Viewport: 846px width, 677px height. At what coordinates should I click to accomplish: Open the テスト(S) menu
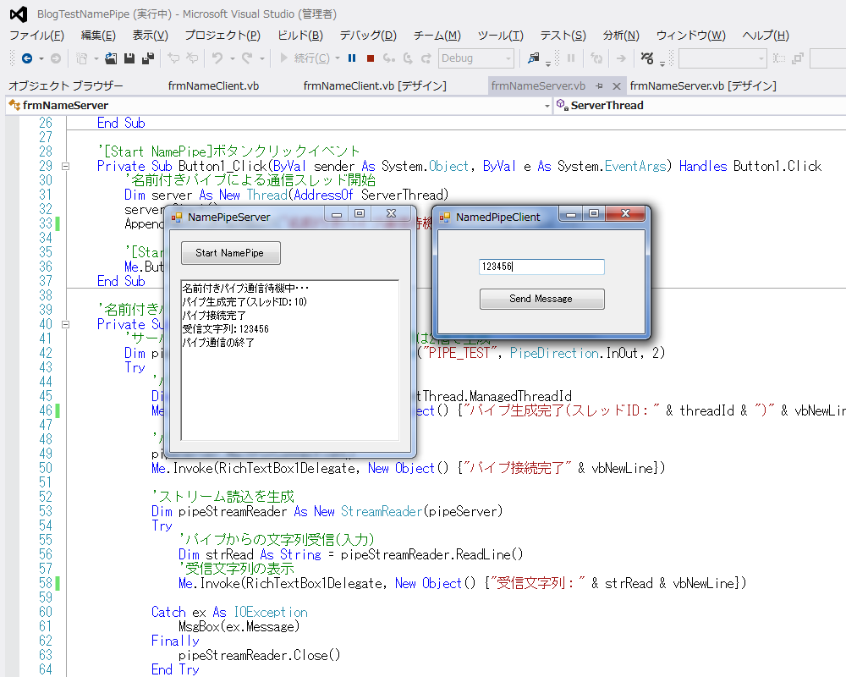tap(563, 36)
